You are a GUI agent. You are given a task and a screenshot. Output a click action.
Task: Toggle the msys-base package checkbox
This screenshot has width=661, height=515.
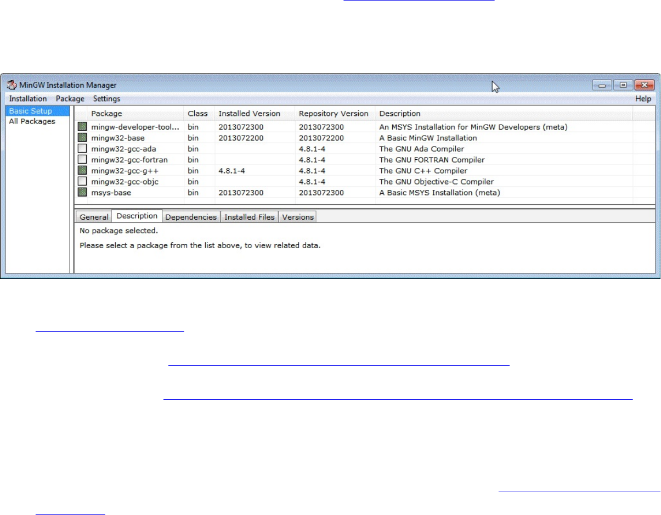tap(82, 193)
